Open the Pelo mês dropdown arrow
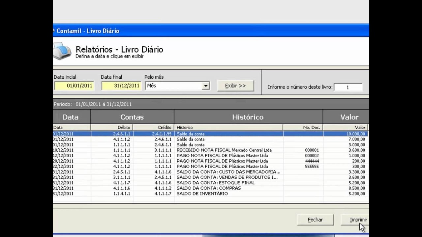 pos(206,86)
